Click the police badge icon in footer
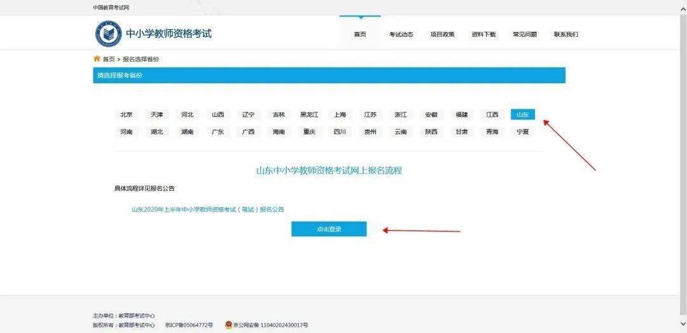 pos(228,325)
